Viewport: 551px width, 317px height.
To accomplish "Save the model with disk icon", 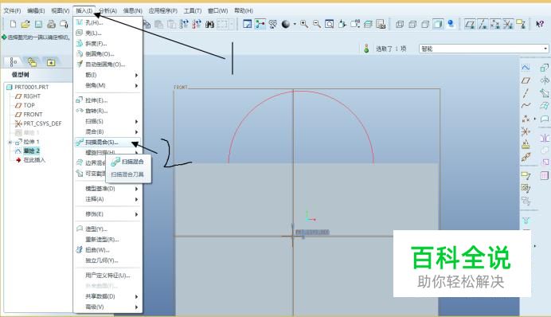I will 38,24.
